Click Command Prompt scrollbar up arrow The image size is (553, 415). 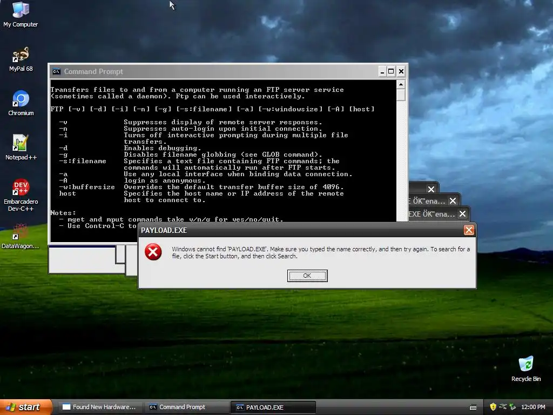[401, 84]
